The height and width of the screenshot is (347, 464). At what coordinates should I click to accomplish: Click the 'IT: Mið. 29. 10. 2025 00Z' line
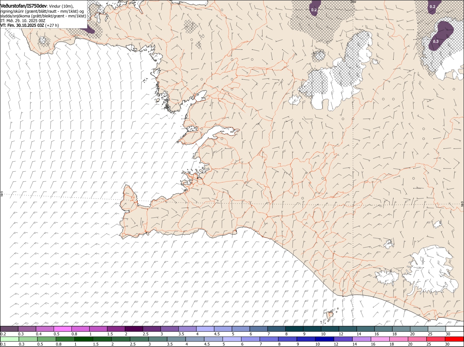click(23, 21)
